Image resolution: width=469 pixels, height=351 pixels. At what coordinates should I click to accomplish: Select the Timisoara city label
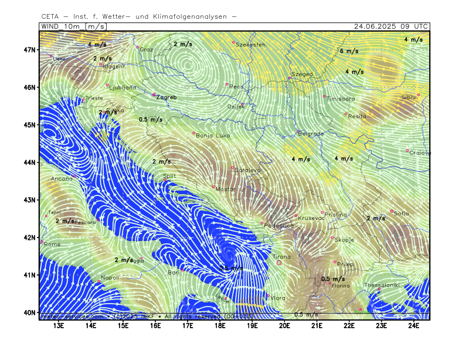click(x=341, y=98)
